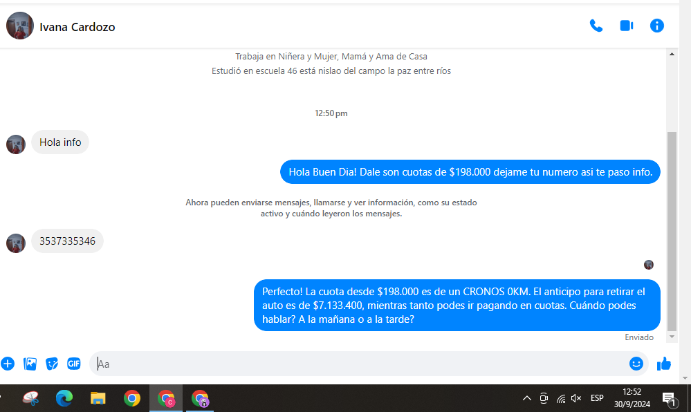Open Google Chrome from taskbar
Viewport: 691px width, 412px height.
click(x=131, y=398)
